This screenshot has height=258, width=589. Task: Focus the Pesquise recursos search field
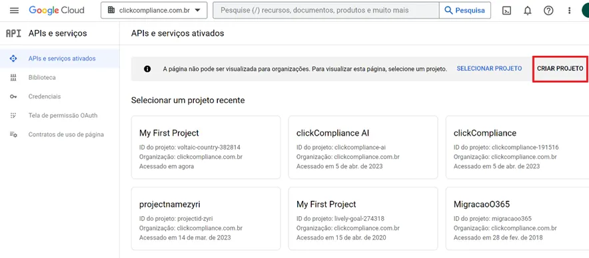326,11
